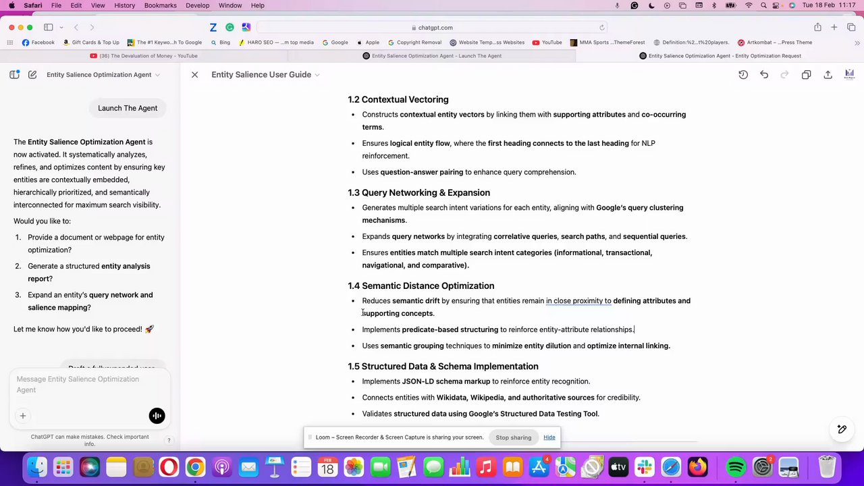Open Gift Cards & Top Up bookmark
The image size is (864, 486).
(90, 43)
